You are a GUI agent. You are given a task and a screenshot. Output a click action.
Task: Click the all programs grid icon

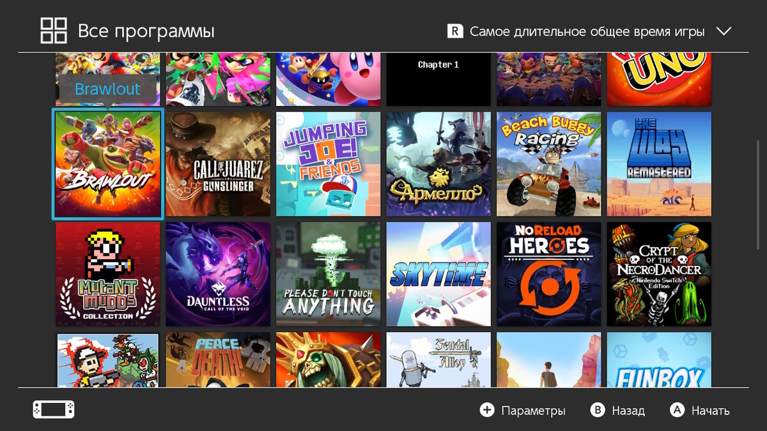coord(54,31)
